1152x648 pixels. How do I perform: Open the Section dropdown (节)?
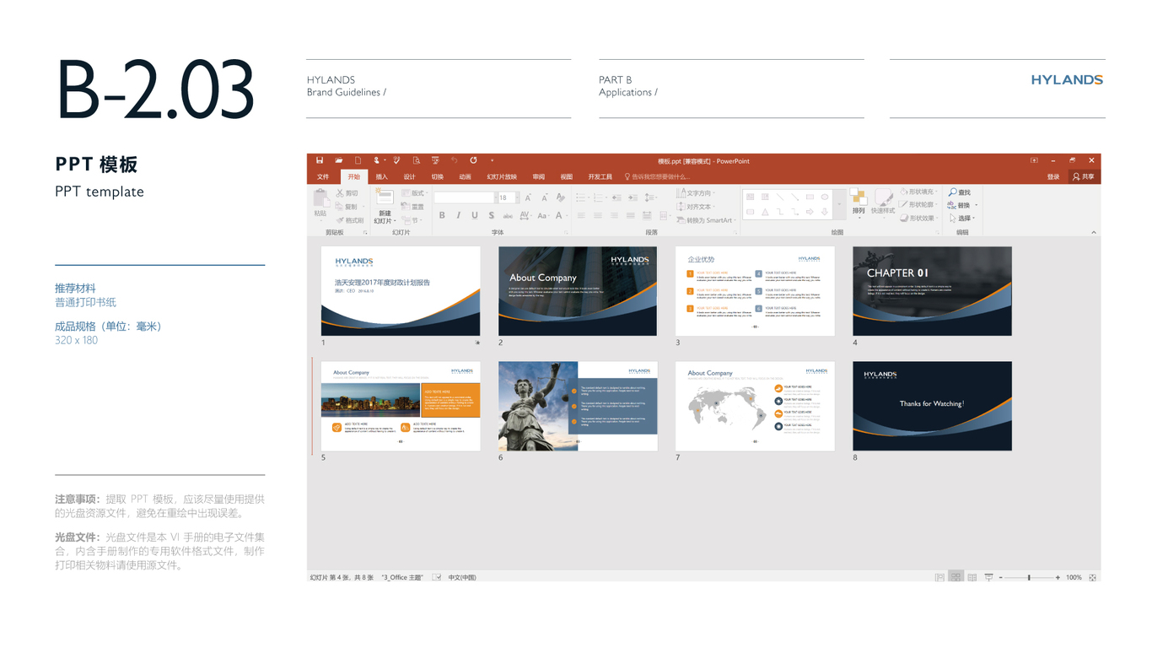coord(411,220)
